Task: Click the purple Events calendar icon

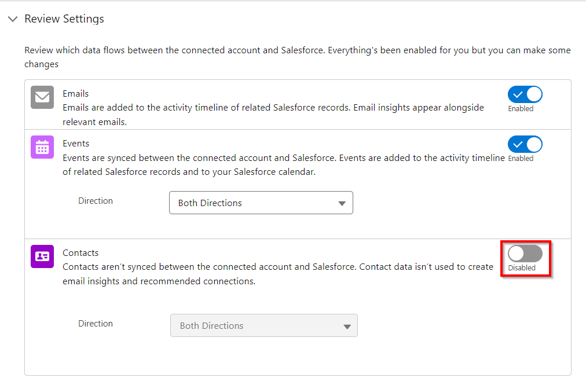Action: click(x=42, y=147)
